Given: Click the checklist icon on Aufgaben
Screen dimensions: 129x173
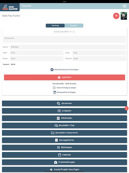Looking at the screenshot, I should (59, 111).
